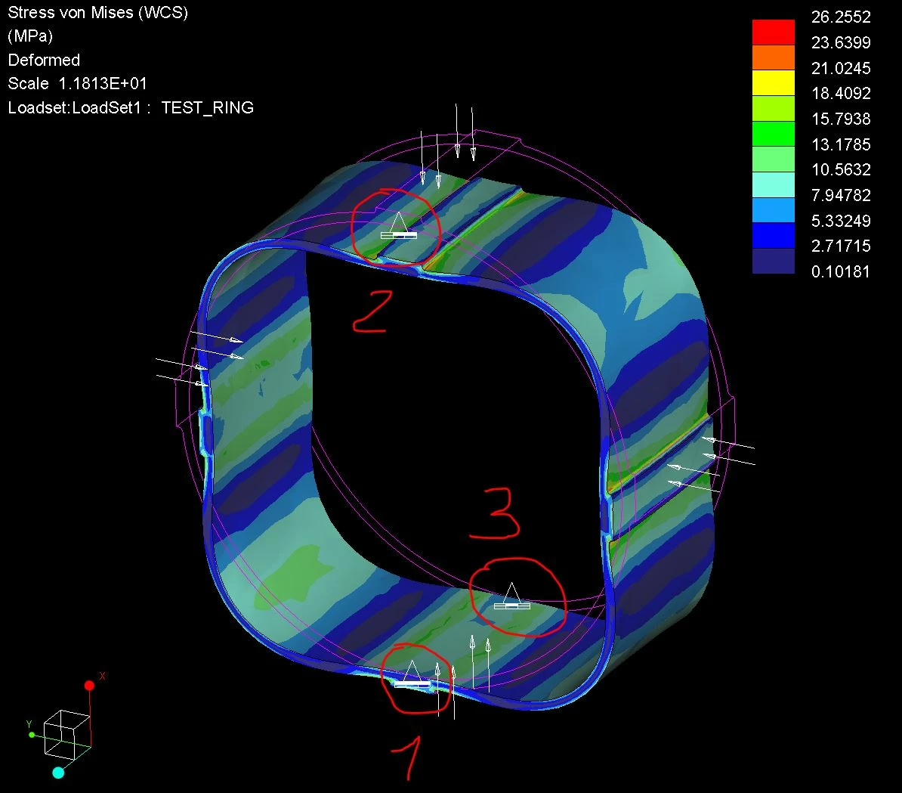Click the green Y axis endpoint of the triad
Image resolution: width=902 pixels, height=793 pixels.
[x=32, y=735]
